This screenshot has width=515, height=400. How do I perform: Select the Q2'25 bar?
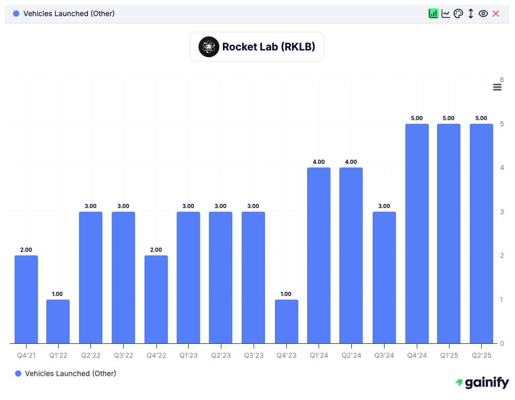tap(481, 233)
